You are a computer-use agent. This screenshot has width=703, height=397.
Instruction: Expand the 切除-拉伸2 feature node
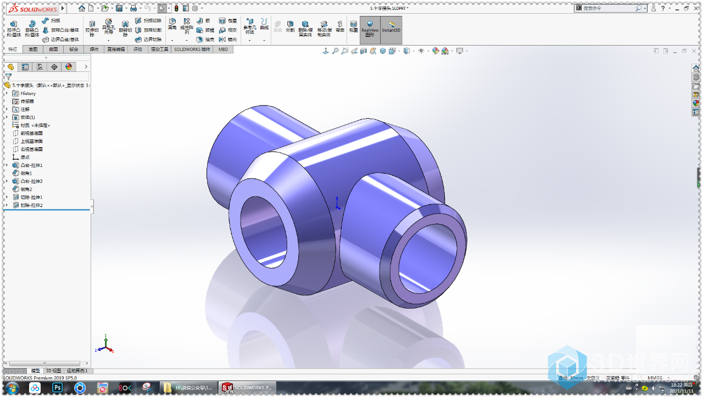[x=7, y=205]
